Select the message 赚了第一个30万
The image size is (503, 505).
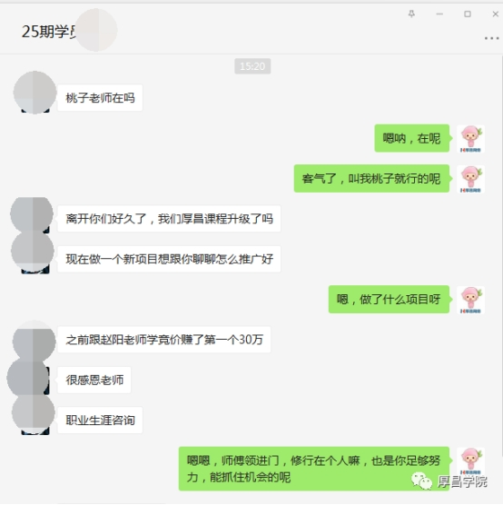coord(164,340)
